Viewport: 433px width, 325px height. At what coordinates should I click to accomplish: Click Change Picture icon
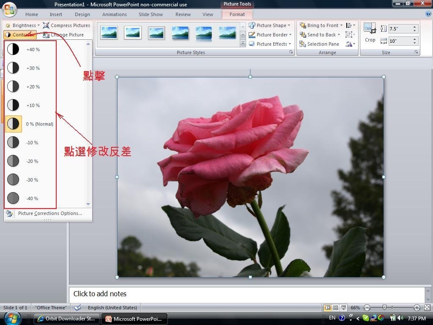[46, 35]
